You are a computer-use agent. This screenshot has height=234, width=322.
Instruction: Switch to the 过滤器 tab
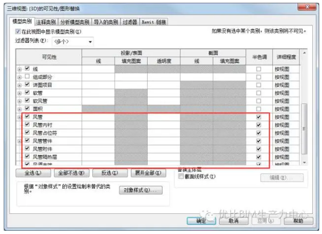(130, 21)
